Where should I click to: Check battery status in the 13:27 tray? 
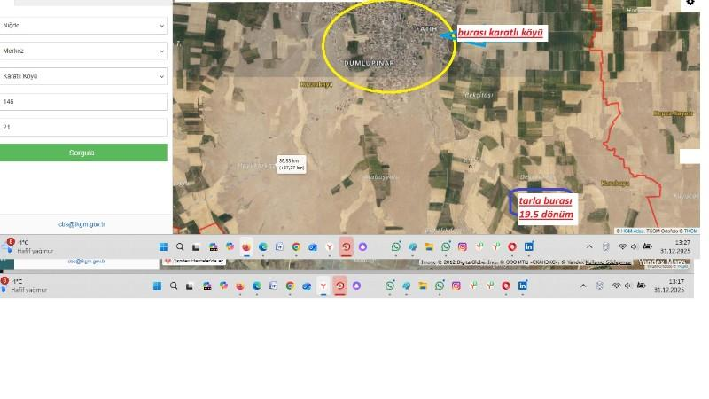[648, 246]
